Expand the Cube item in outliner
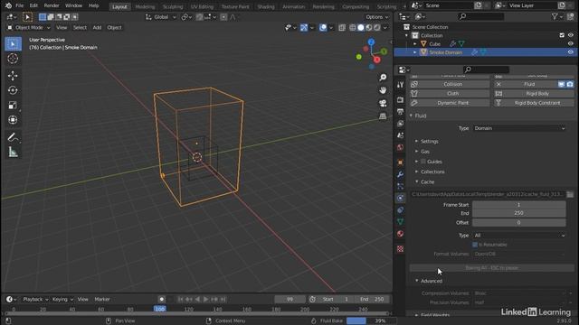 click(414, 44)
